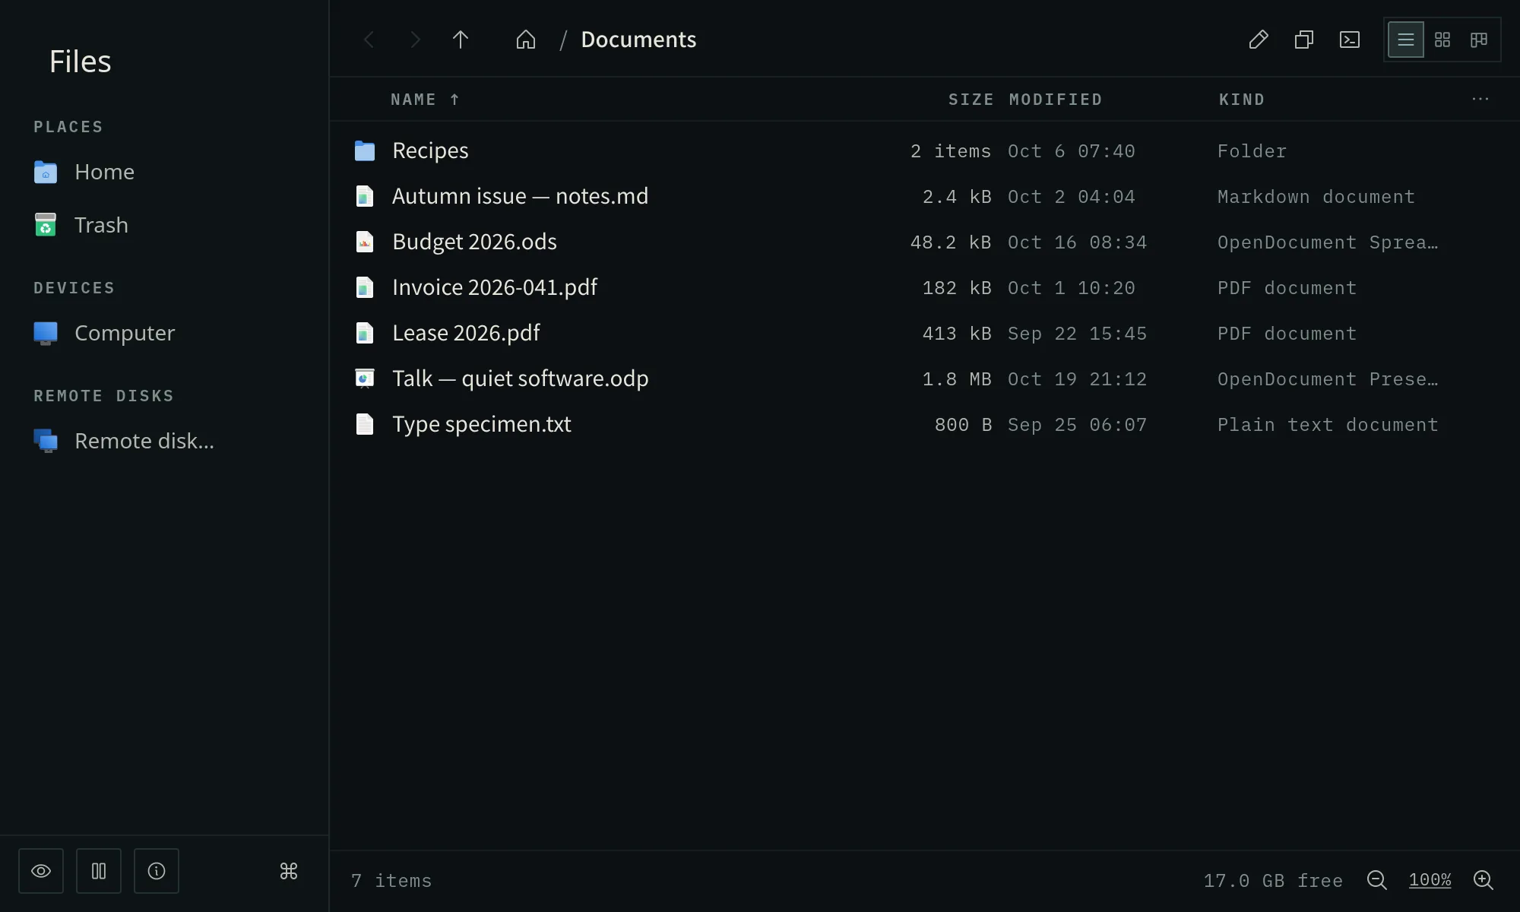Viewport: 1520px width, 912px height.
Task: Click the Invoice PDF file icon
Action: [365, 287]
